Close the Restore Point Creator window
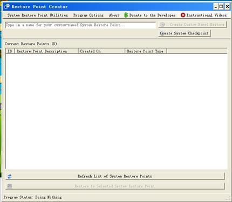 (x=227, y=7)
